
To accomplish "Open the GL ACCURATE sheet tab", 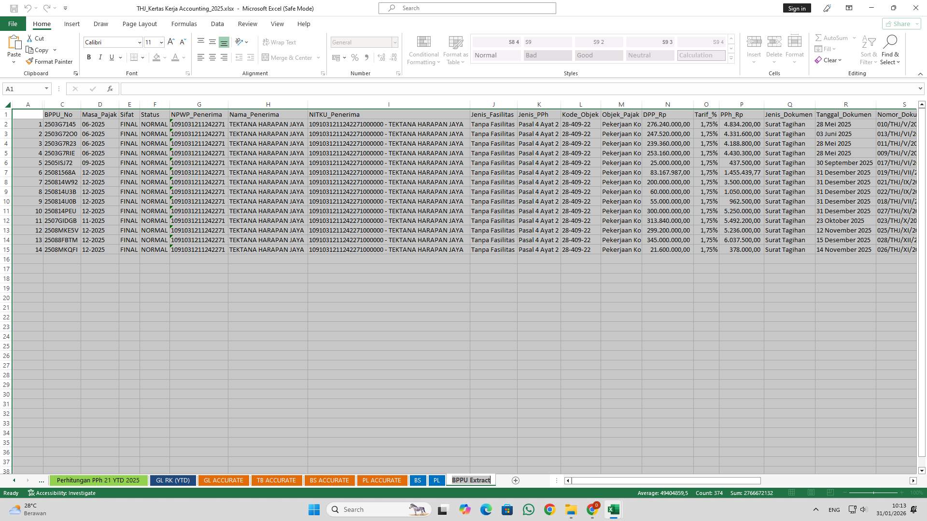I will point(224,480).
